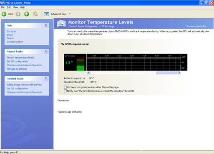Viewport: 214px width, 154px height.
Task: Go back with the green Back arrow
Action: pyautogui.click(x=4, y=14)
